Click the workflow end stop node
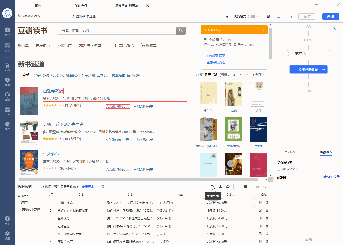Screen dimensions: 343x245 308,91
